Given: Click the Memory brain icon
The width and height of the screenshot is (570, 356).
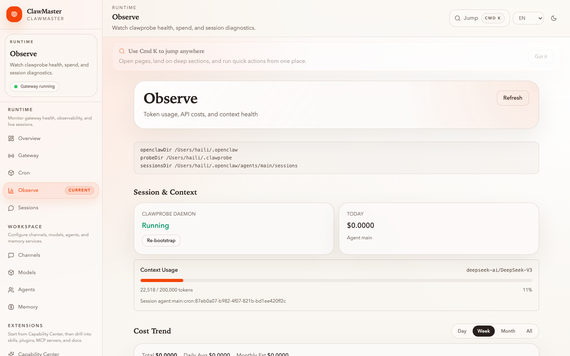Looking at the screenshot, I should [11, 307].
